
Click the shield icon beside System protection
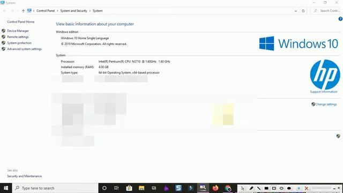point(3,43)
